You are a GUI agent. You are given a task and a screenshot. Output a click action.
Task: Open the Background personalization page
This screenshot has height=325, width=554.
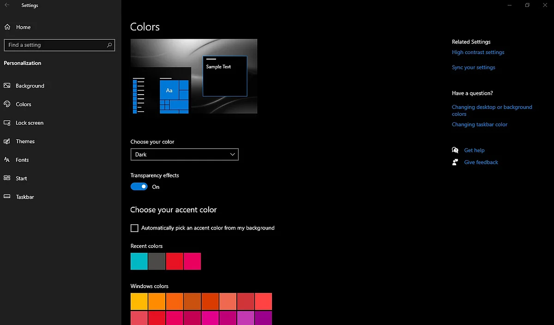(x=30, y=85)
